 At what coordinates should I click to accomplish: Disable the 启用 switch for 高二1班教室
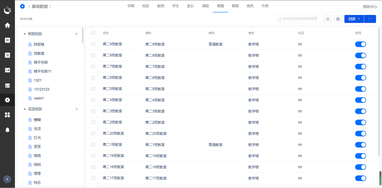pos(361,145)
